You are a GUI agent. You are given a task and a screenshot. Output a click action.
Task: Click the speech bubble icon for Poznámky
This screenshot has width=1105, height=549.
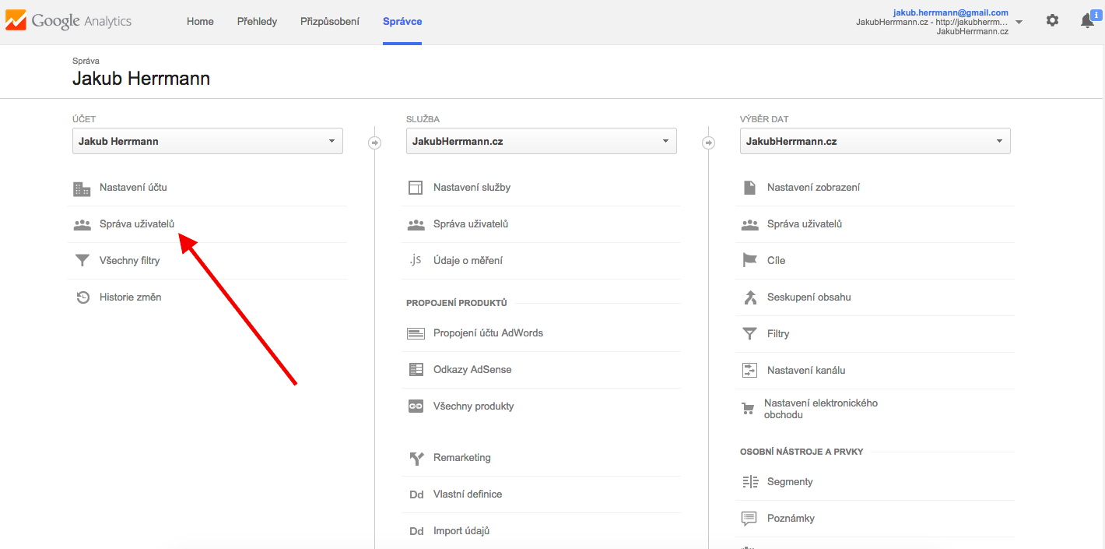[x=749, y=519]
